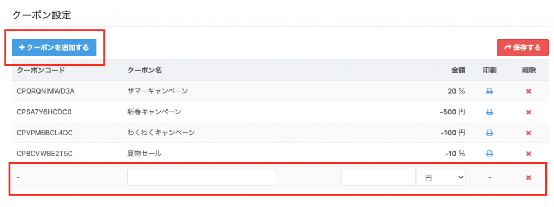Screen dimensions: 554x207
Task: Select coupon code CPBCVWBE2T5C
Action: [45, 154]
